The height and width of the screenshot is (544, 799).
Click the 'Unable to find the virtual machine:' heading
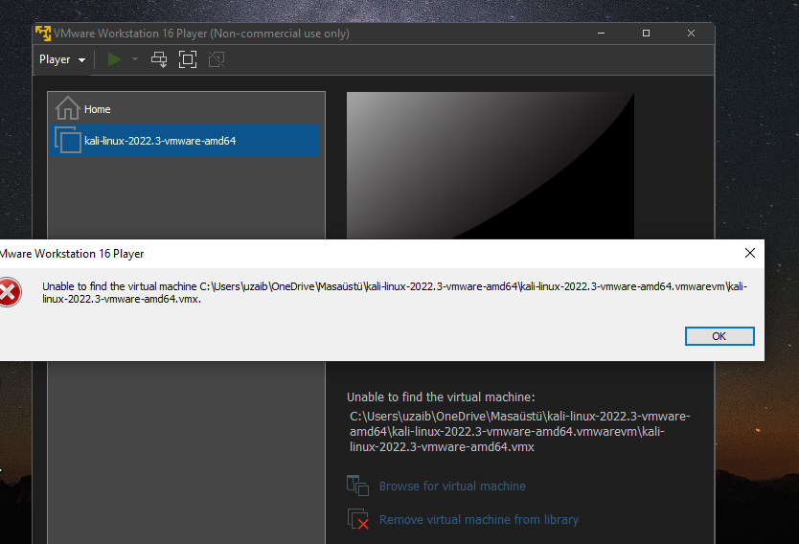441,397
